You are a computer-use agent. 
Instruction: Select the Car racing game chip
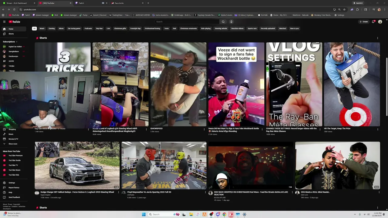[74, 28]
